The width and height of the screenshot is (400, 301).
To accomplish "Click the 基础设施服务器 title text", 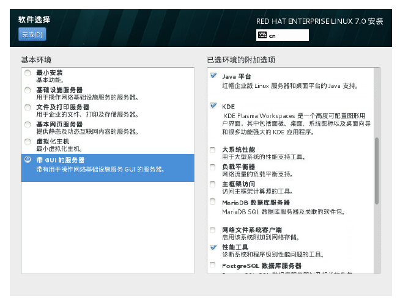I will [x=59, y=90].
